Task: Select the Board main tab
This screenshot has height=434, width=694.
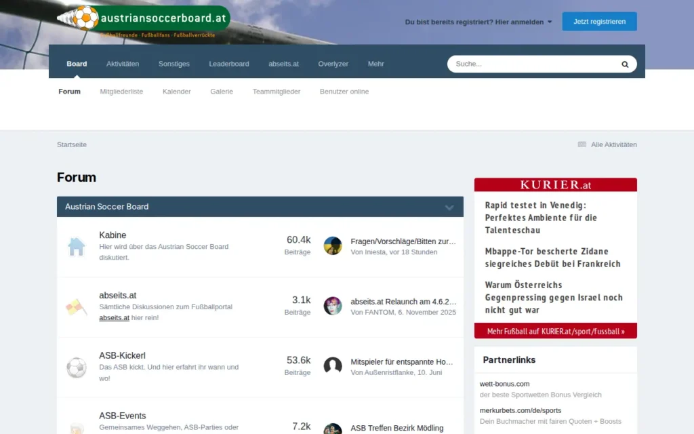Action: point(77,64)
